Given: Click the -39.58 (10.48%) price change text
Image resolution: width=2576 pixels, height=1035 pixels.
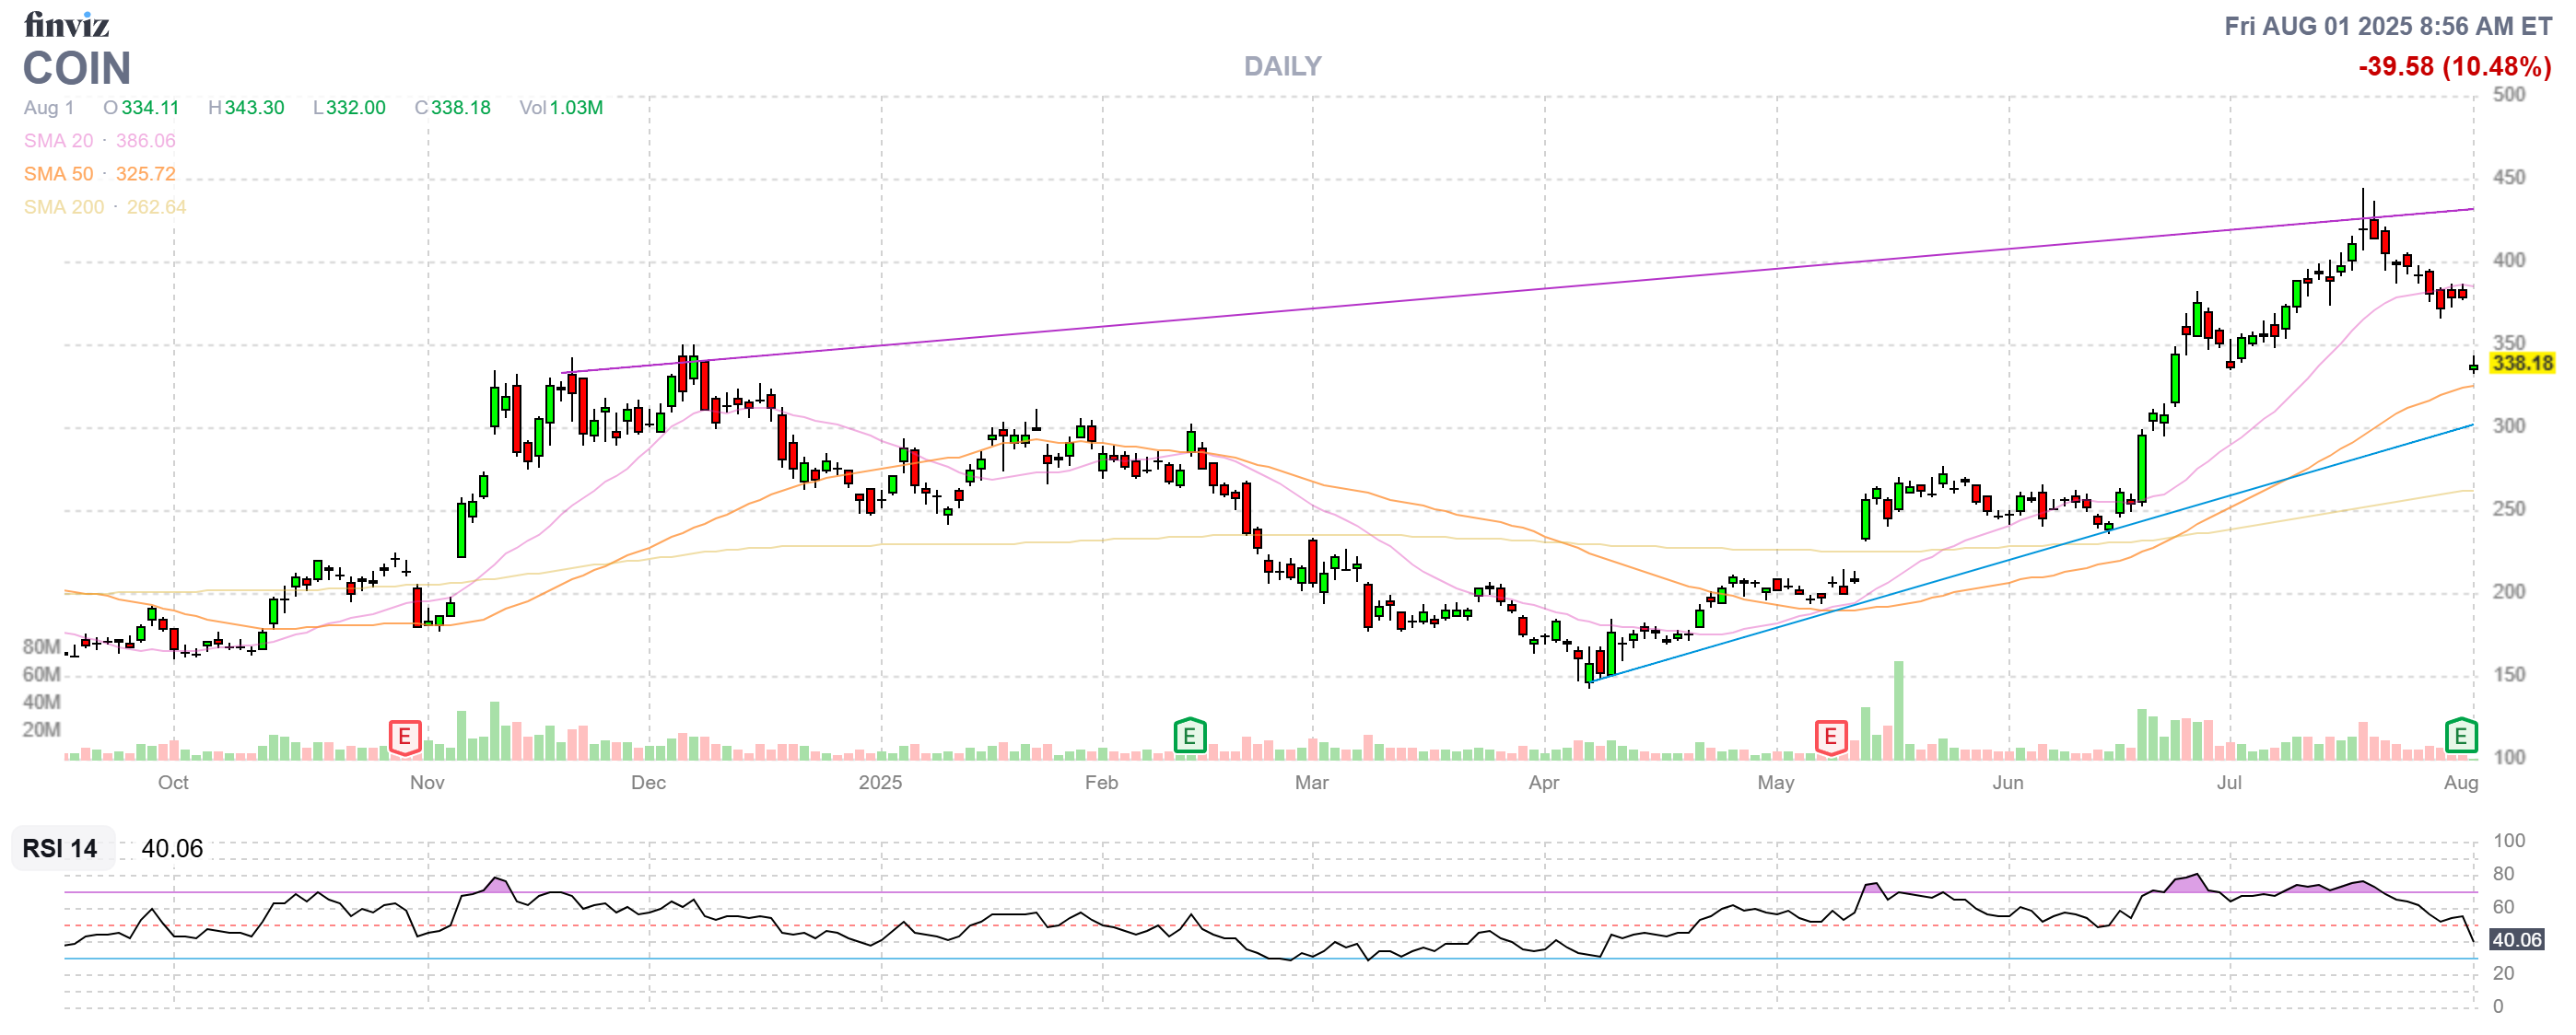Looking at the screenshot, I should coord(2454,66).
